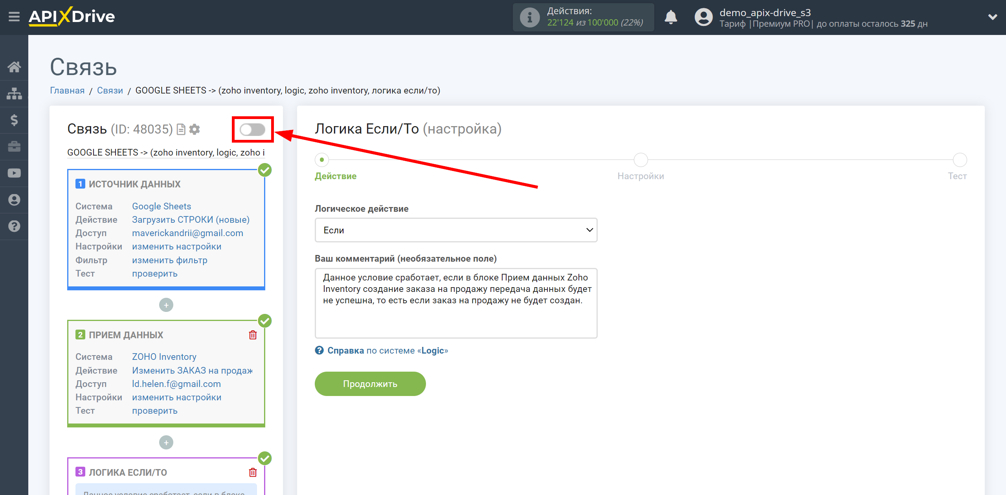Open the notifications bell
The width and height of the screenshot is (1006, 495).
pos(671,17)
